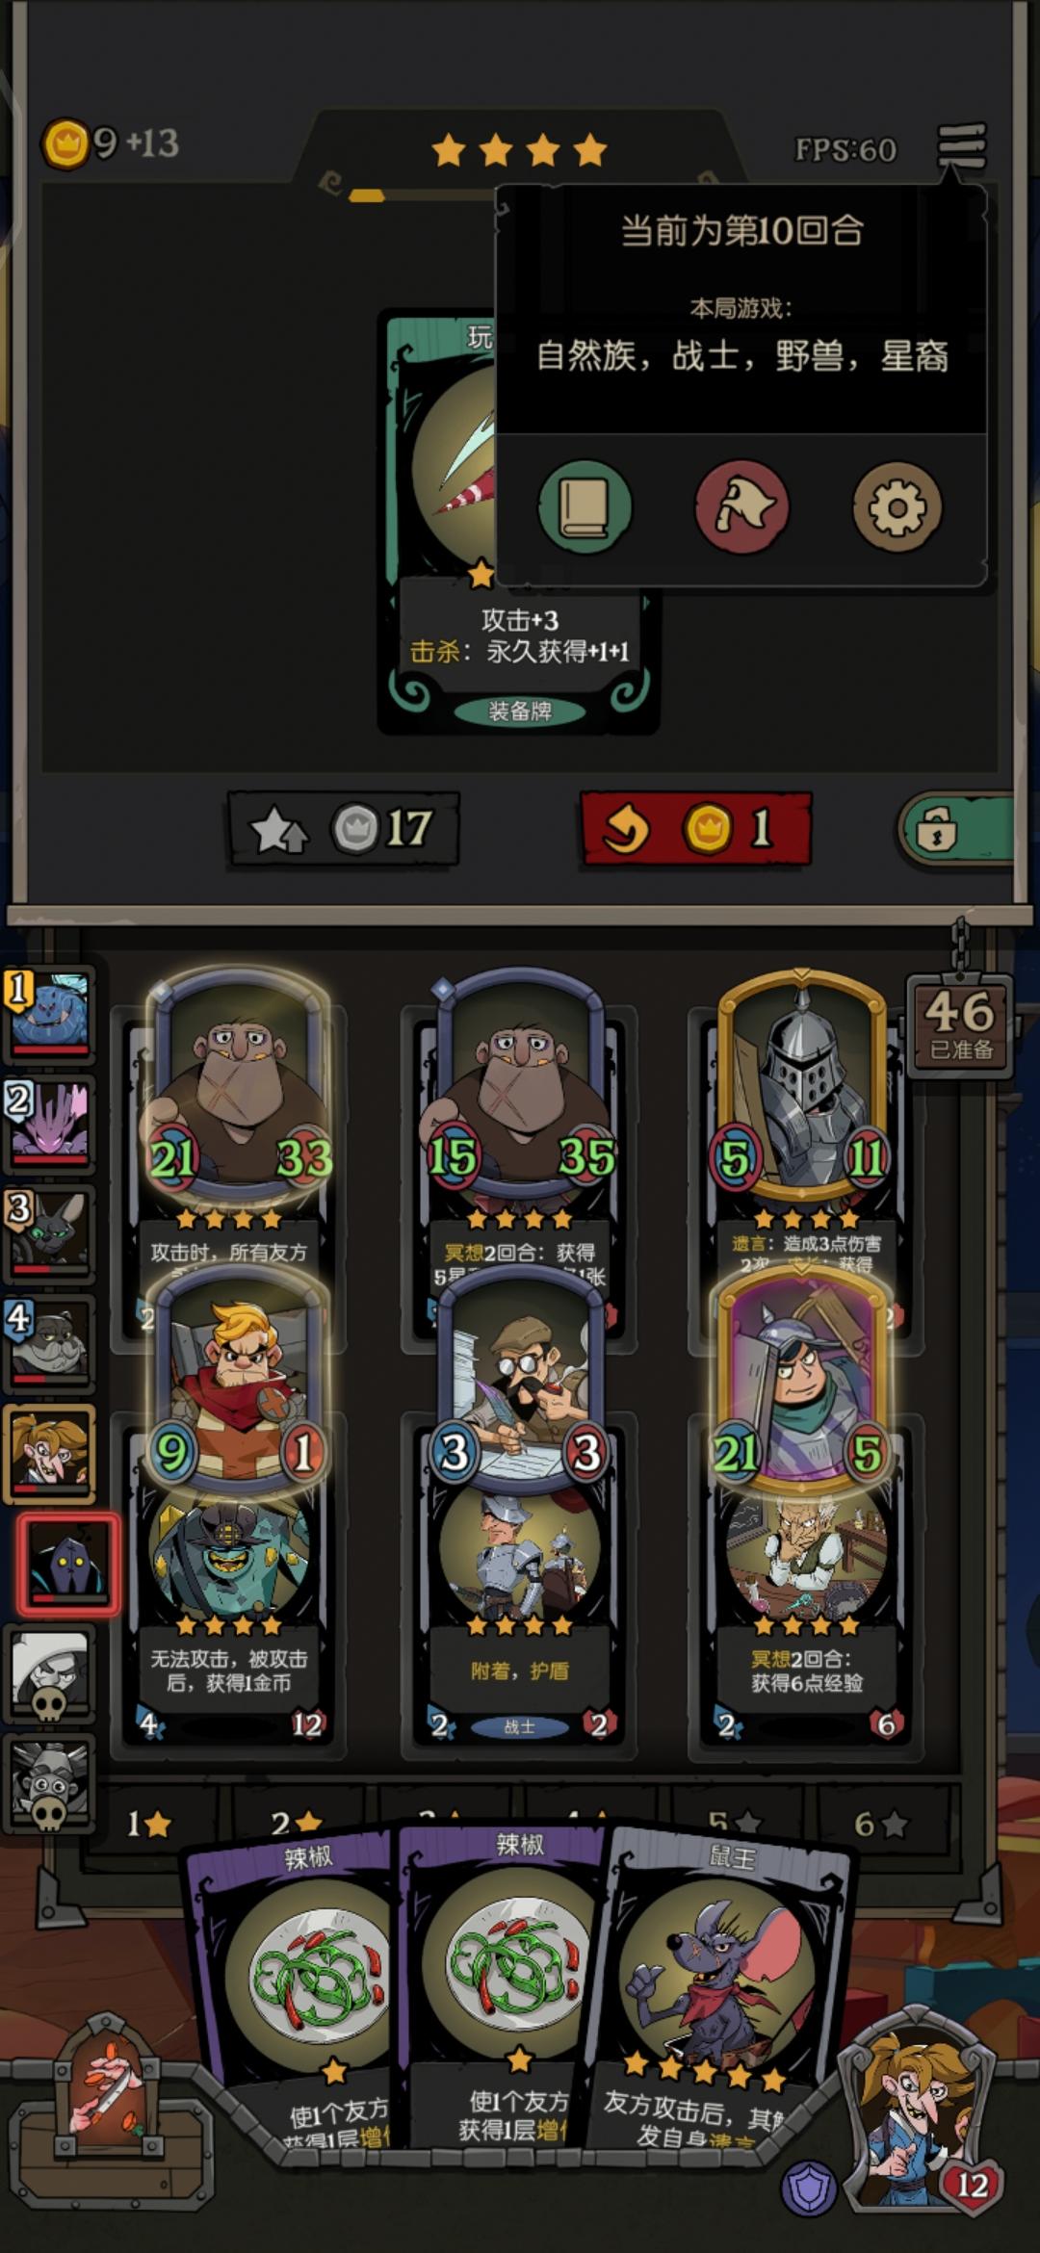Tap the 46 已准备 ready counter sign
The image size is (1040, 2253).
(x=960, y=1025)
